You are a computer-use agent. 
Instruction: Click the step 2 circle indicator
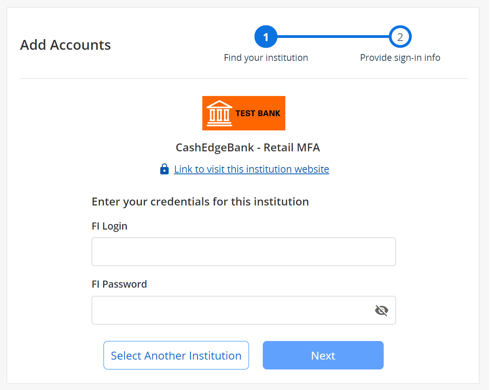point(400,37)
